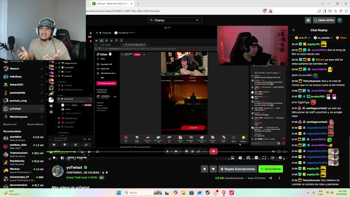Toggle the Brave sidebar panel

[x=324, y=11]
